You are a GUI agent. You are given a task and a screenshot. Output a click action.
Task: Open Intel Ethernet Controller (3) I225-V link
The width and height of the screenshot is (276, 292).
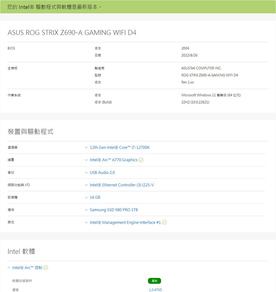[122, 185]
